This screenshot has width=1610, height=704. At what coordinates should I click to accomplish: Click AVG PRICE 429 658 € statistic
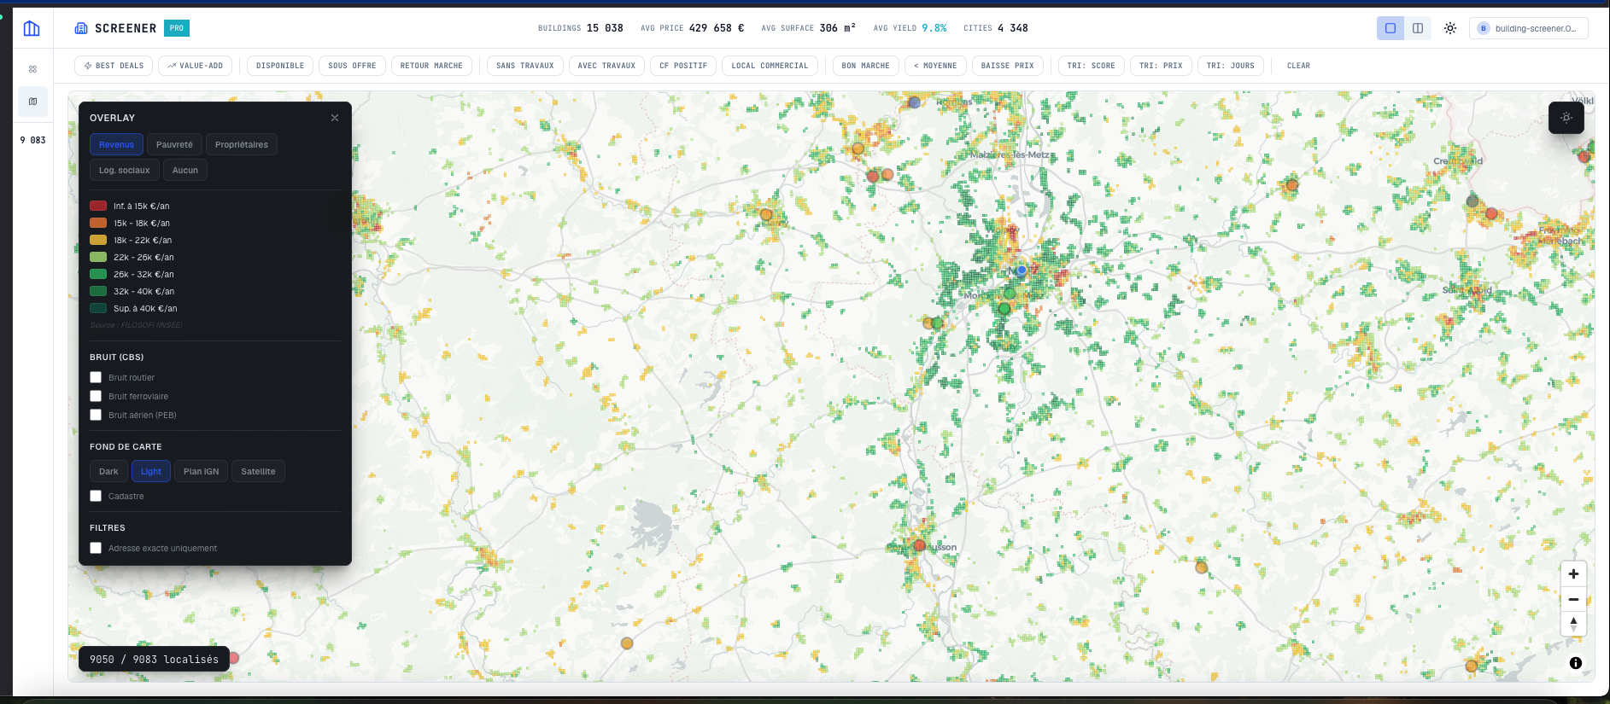(693, 28)
